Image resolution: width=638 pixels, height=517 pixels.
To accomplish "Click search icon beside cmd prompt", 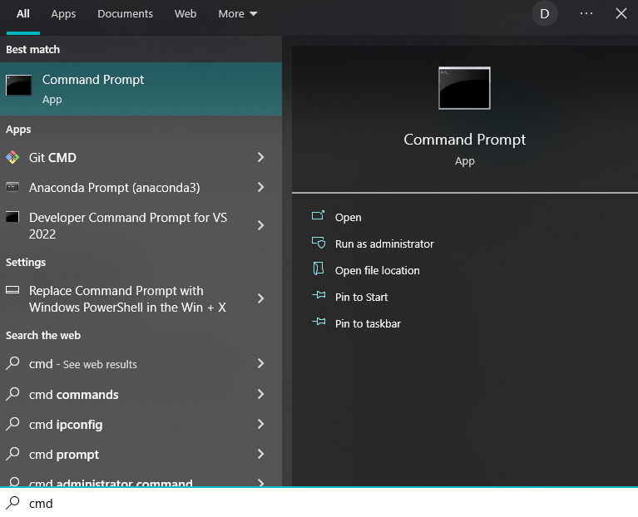I will (x=12, y=454).
